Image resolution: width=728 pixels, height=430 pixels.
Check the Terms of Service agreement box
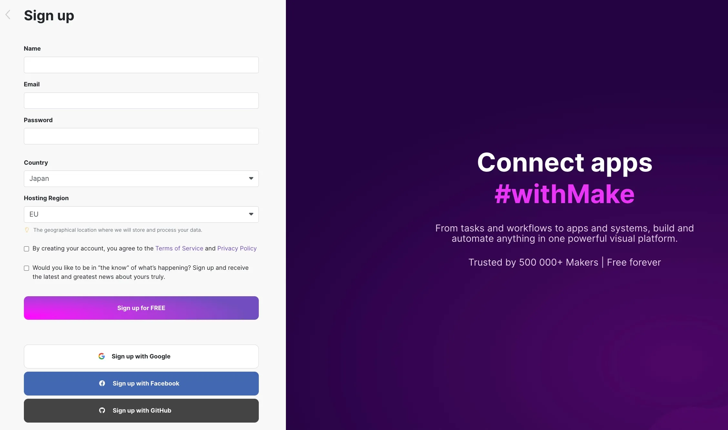coord(26,249)
